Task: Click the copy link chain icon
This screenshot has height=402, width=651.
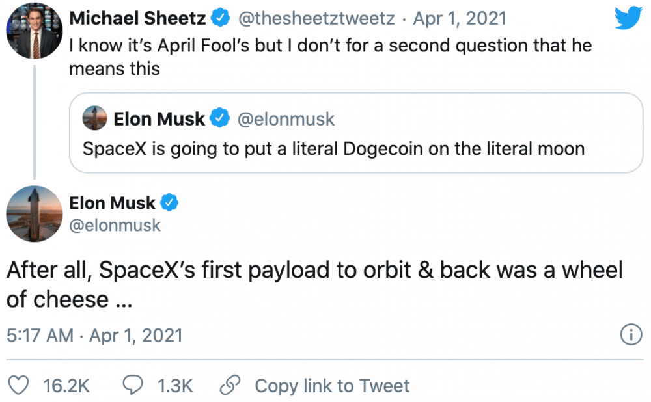Action: click(x=229, y=385)
